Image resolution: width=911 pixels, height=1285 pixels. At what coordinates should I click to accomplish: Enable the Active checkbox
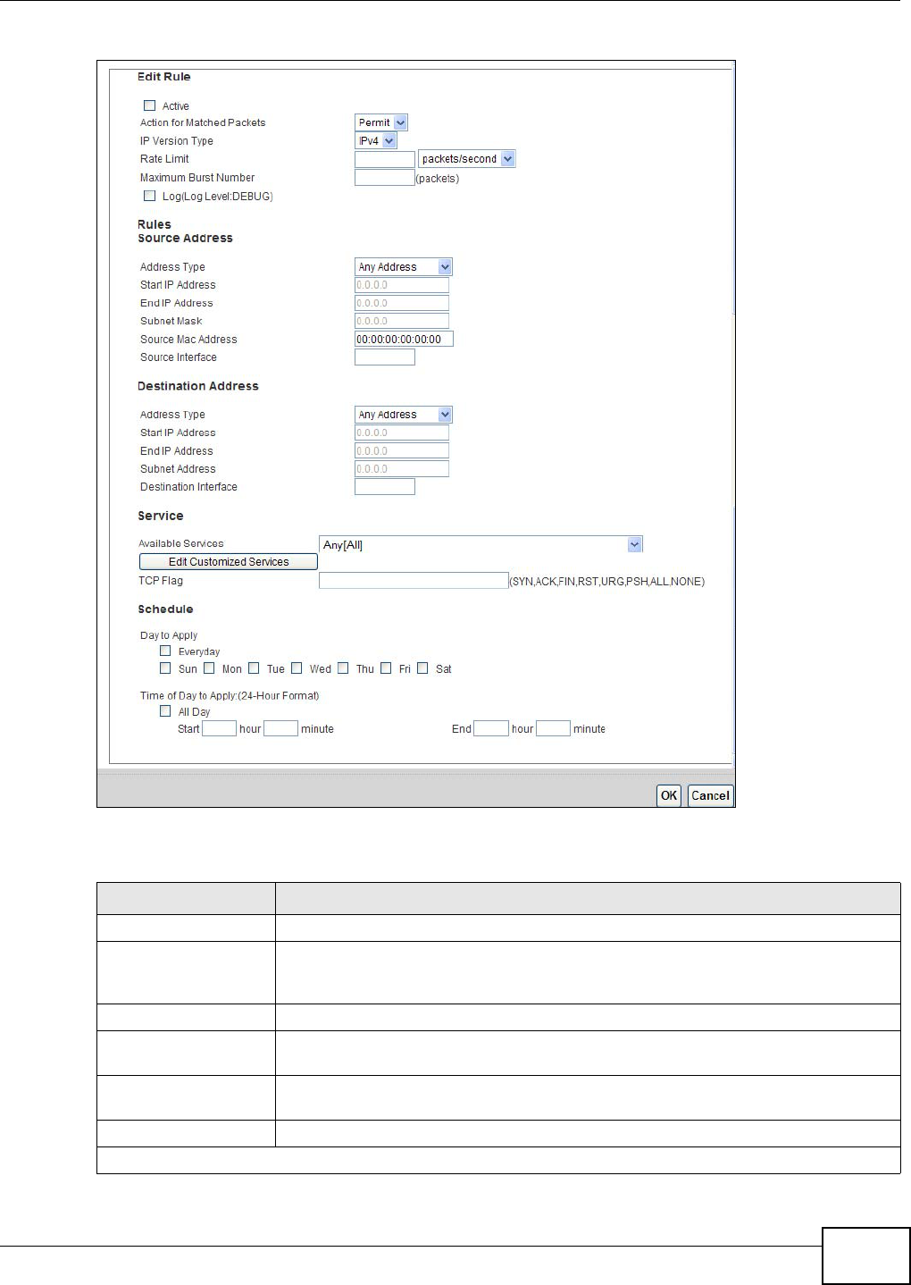click(x=150, y=105)
